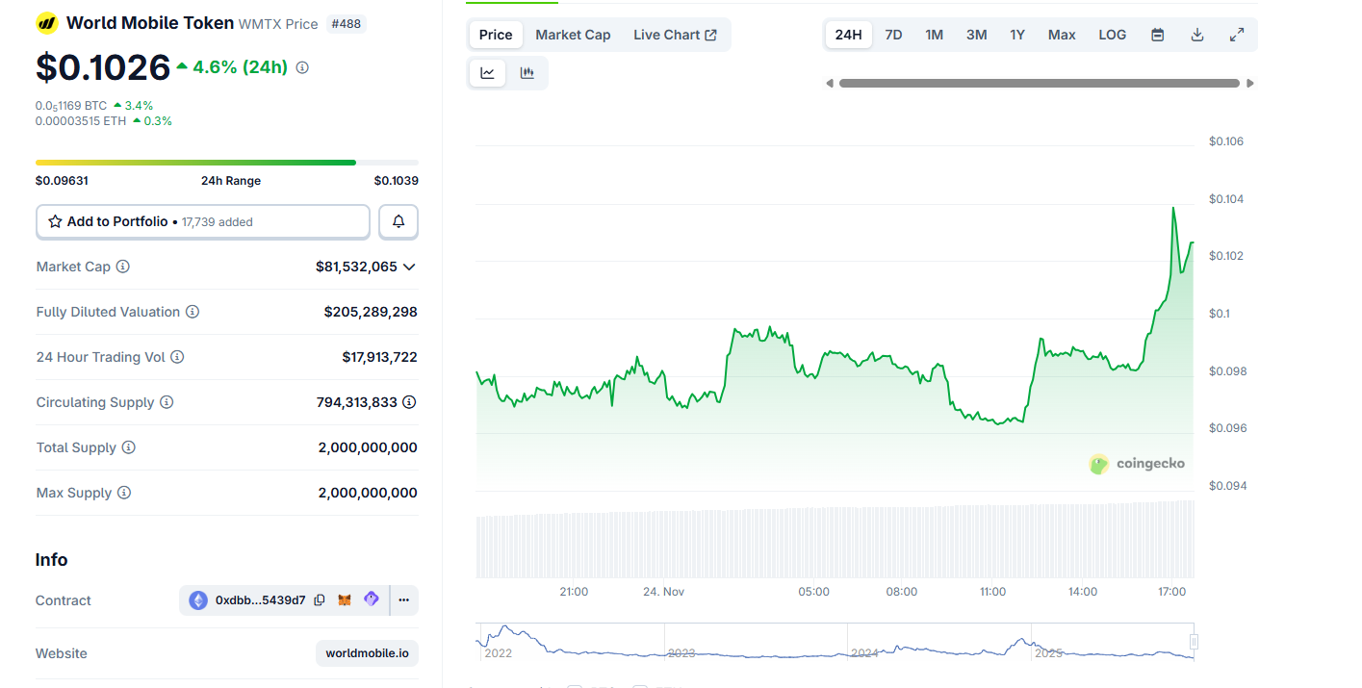This screenshot has height=688, width=1362.
Task: Open the price alert bell
Action: pos(398,221)
